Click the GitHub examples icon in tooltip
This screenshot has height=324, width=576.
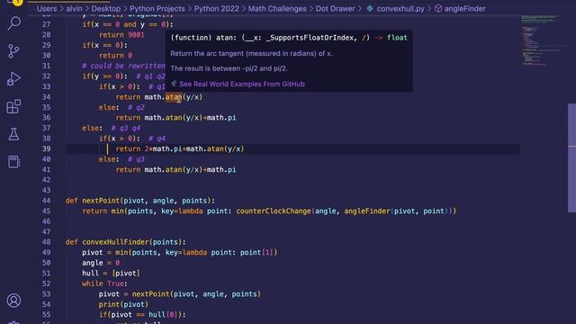(174, 84)
